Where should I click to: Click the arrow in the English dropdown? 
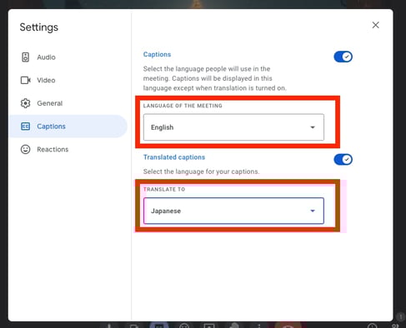[313, 127]
